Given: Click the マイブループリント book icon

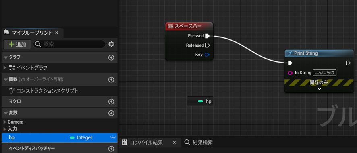Looking at the screenshot, I should click(6, 33).
